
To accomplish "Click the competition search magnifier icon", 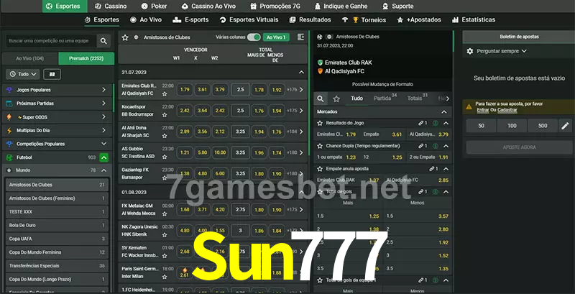I will [104, 42].
